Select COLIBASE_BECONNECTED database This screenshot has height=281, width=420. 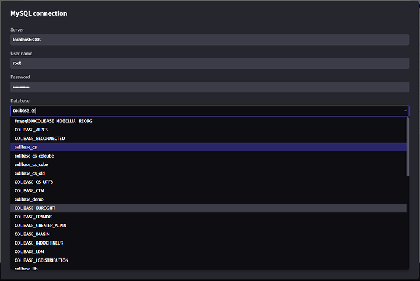click(x=40, y=139)
